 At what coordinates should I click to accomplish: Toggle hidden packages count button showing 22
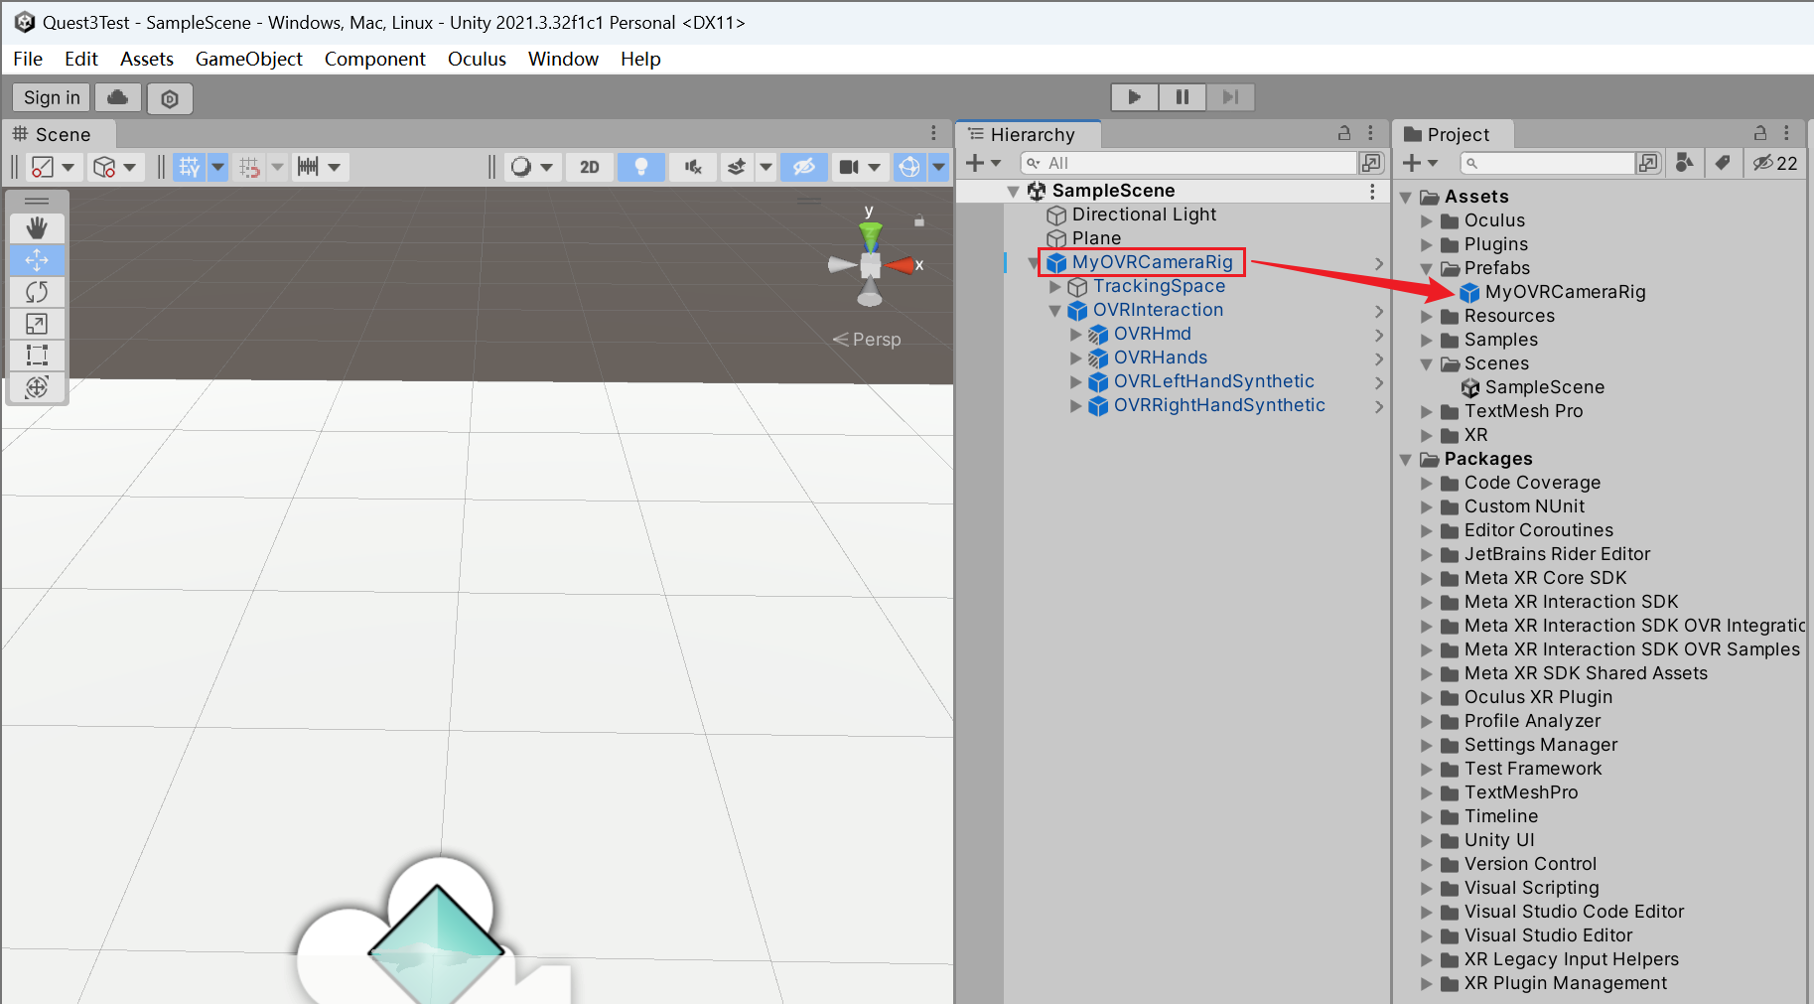pyautogui.click(x=1775, y=163)
